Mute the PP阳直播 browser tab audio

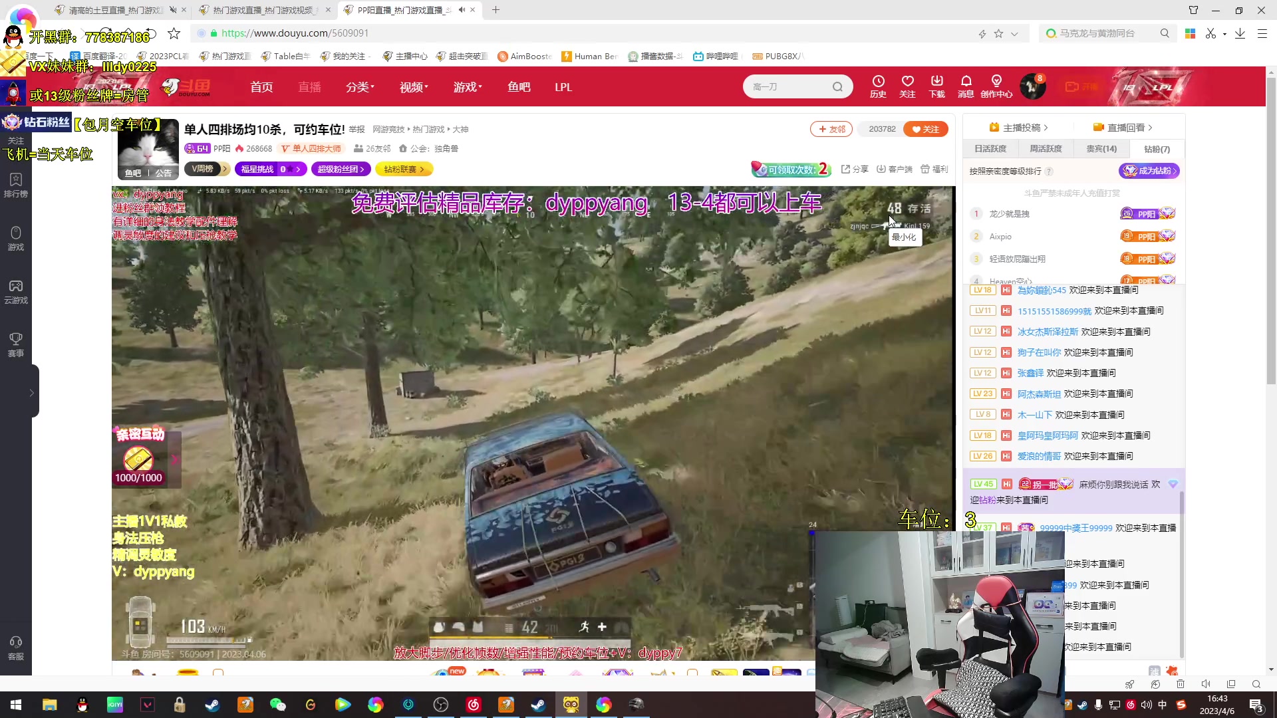[462, 10]
